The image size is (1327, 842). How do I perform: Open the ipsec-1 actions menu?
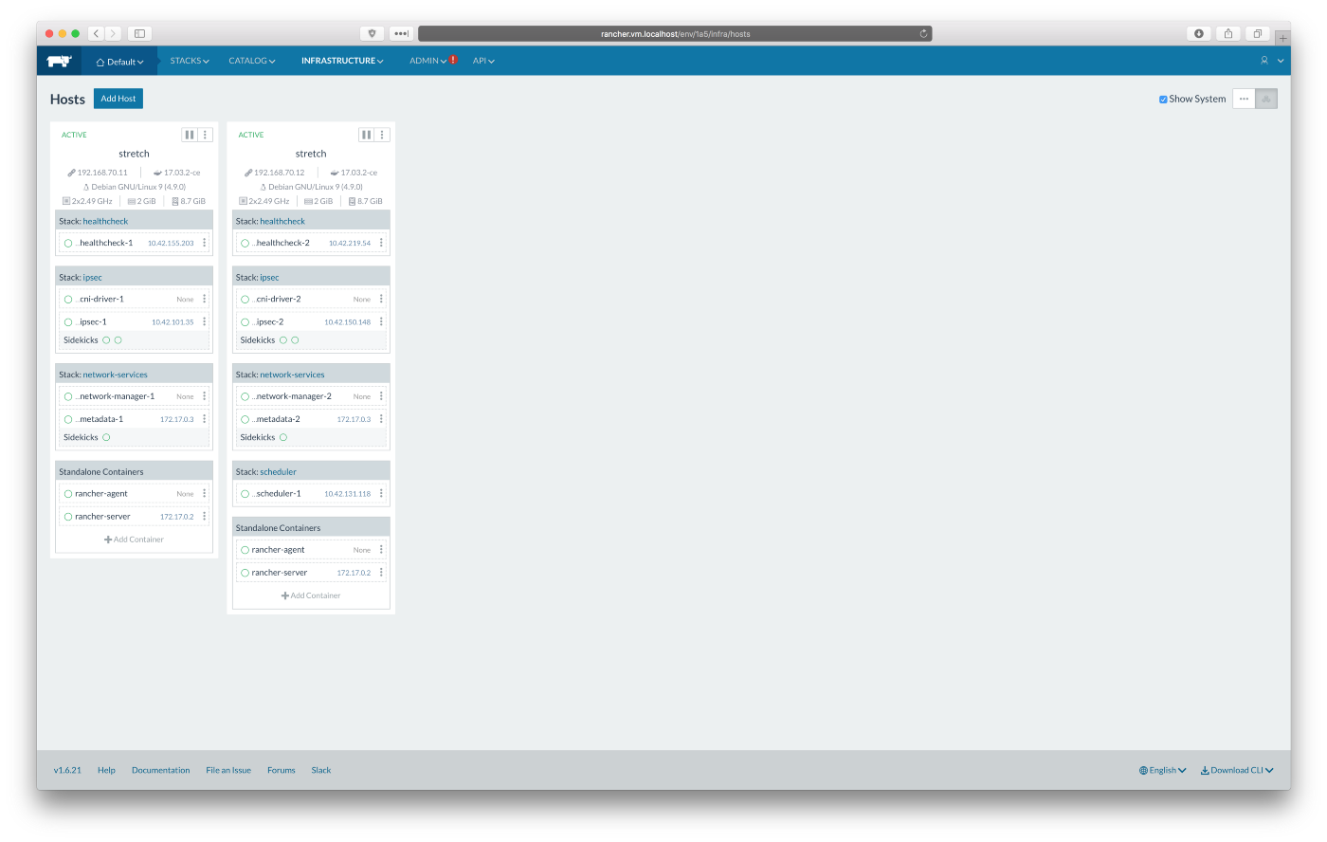204,321
